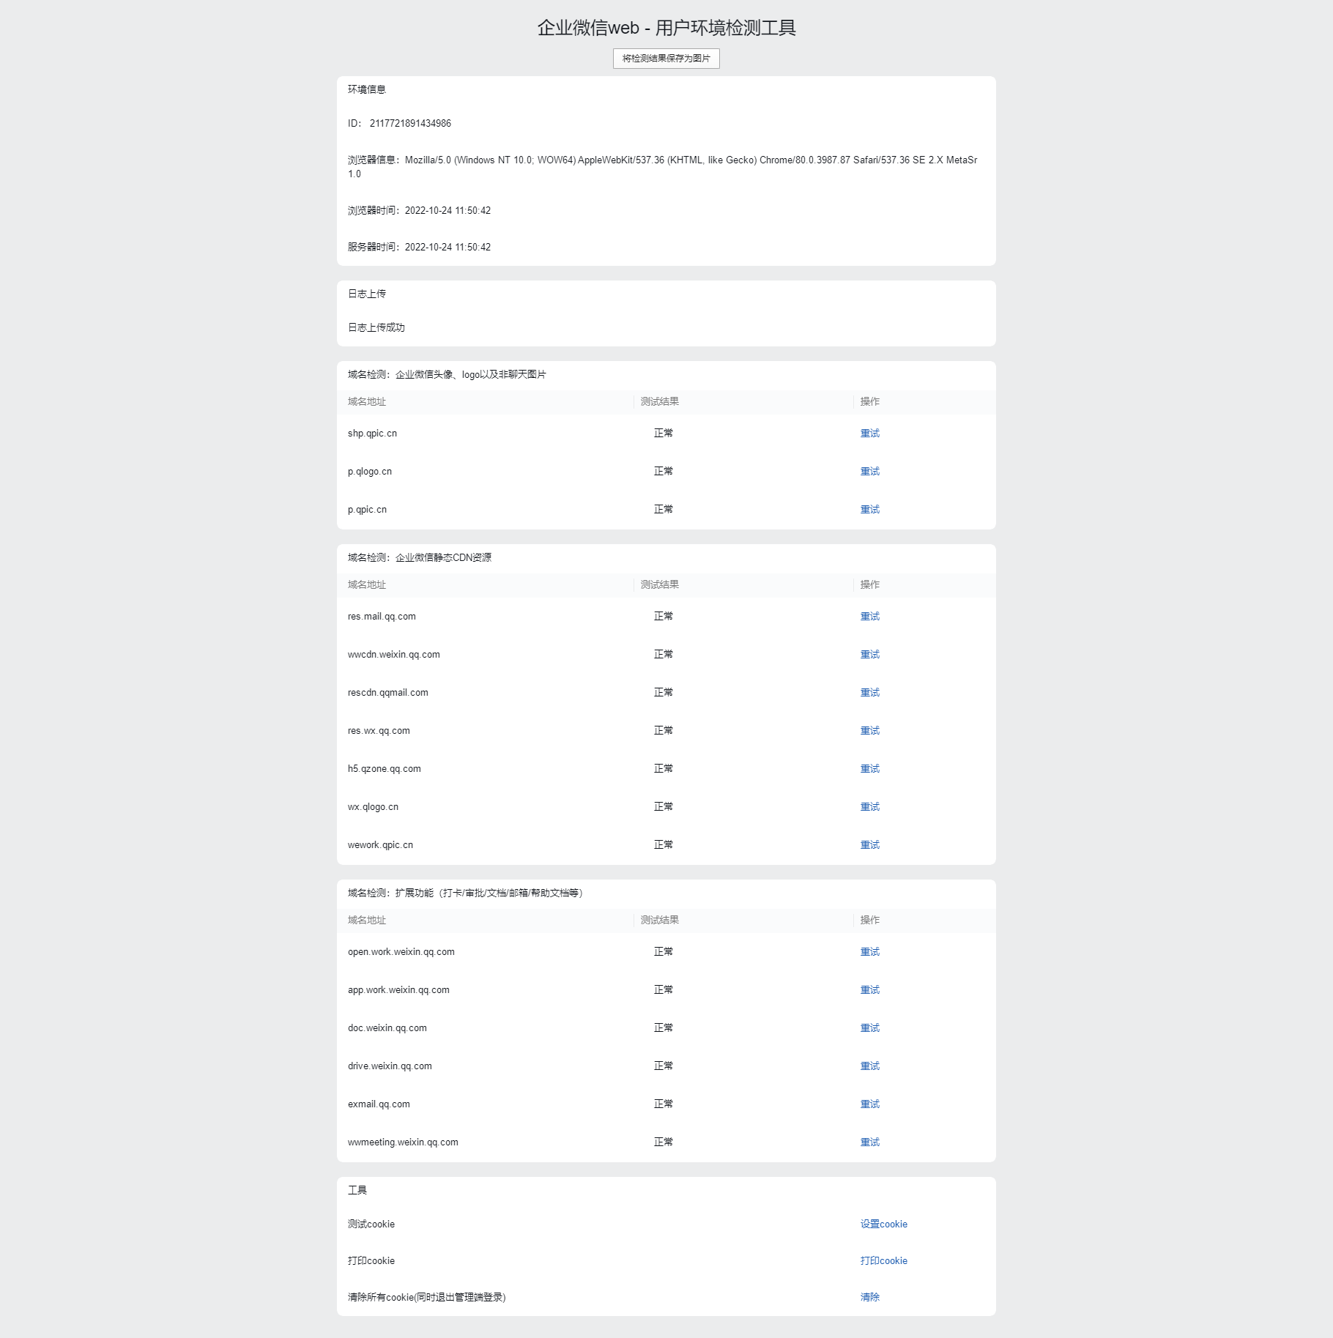The width and height of the screenshot is (1333, 1338).
Task: Retry the shp.qpic.cn domain test
Action: pyautogui.click(x=869, y=434)
